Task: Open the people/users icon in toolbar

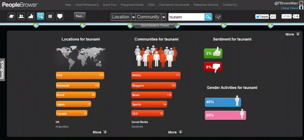Action: (21, 17)
